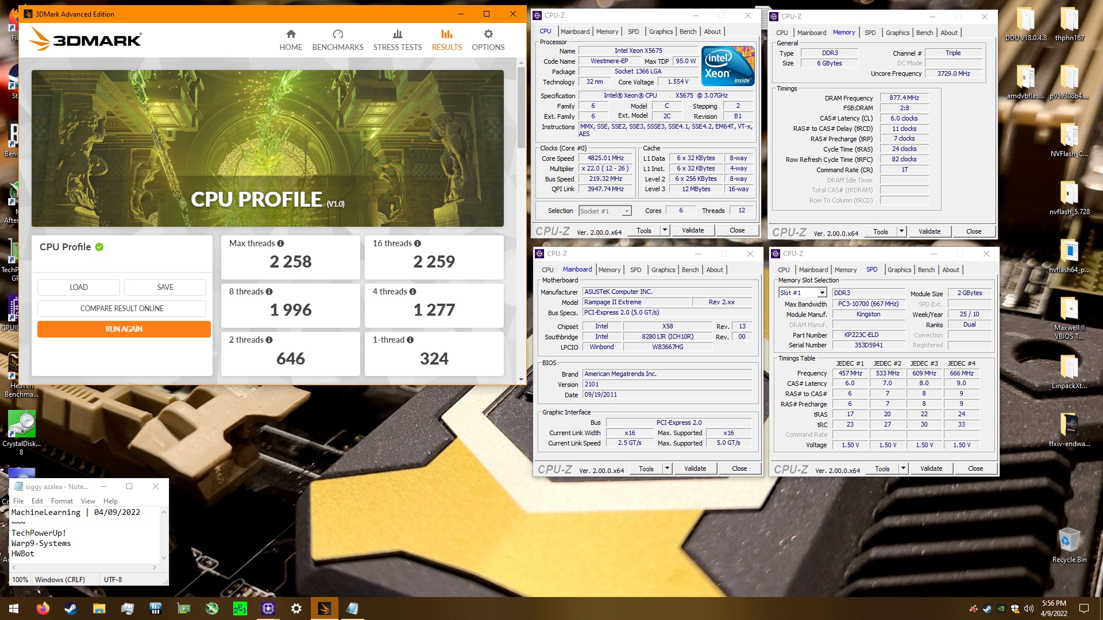1103x620 pixels.
Task: Click Notepad text line 'Warp9-Systems'
Action: pyautogui.click(x=41, y=543)
